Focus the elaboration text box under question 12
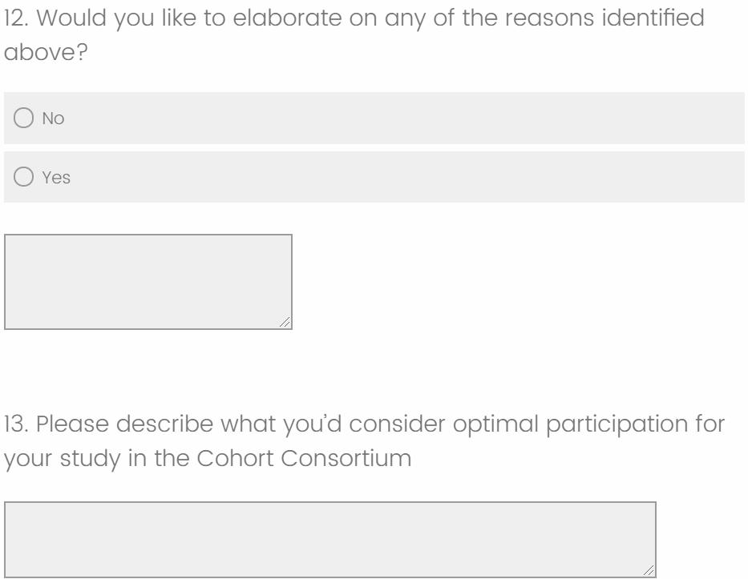The width and height of the screenshot is (748, 579). [148, 281]
